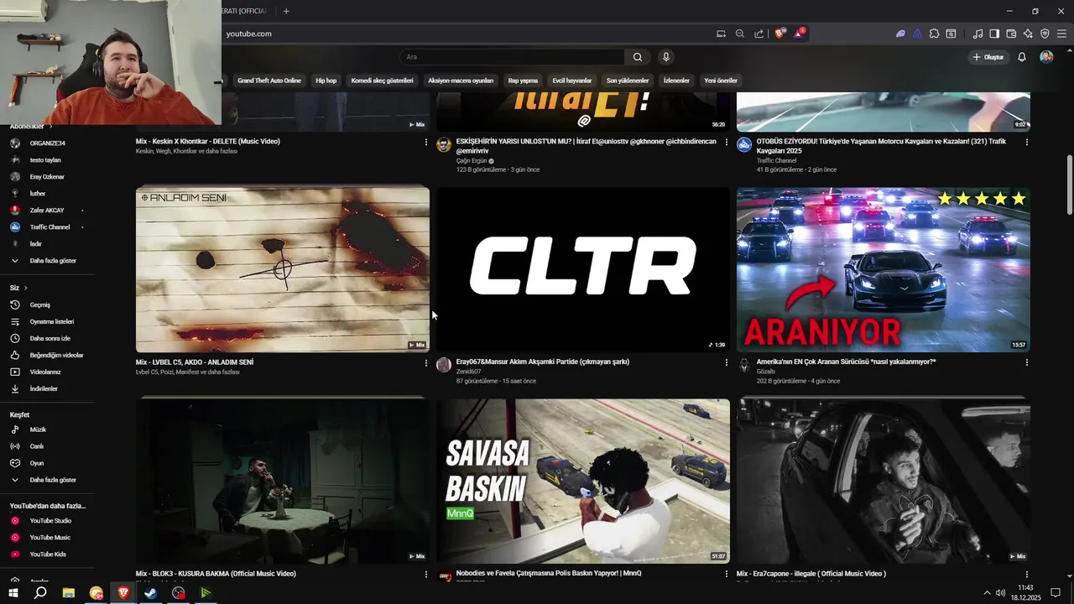Open options for Amerika'nın EN Çok Aranan video
1074x604 pixels.
click(1027, 362)
